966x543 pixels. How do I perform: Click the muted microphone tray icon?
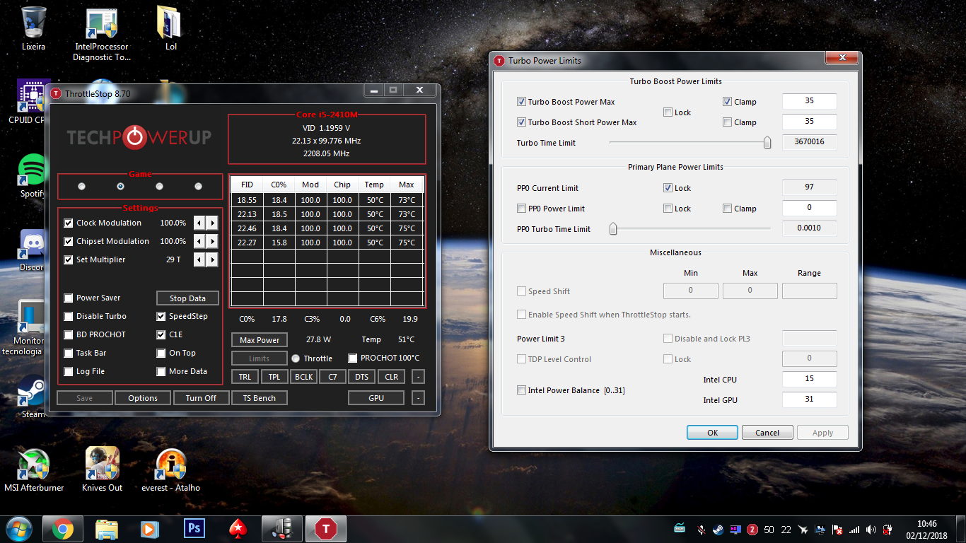coord(701,529)
